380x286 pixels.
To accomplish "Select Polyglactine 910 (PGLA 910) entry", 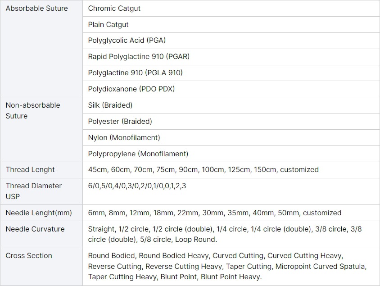I will pos(231,73).
